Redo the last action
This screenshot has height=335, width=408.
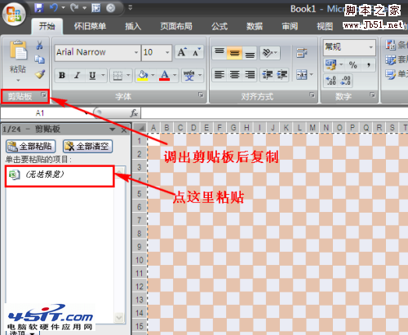[74, 8]
